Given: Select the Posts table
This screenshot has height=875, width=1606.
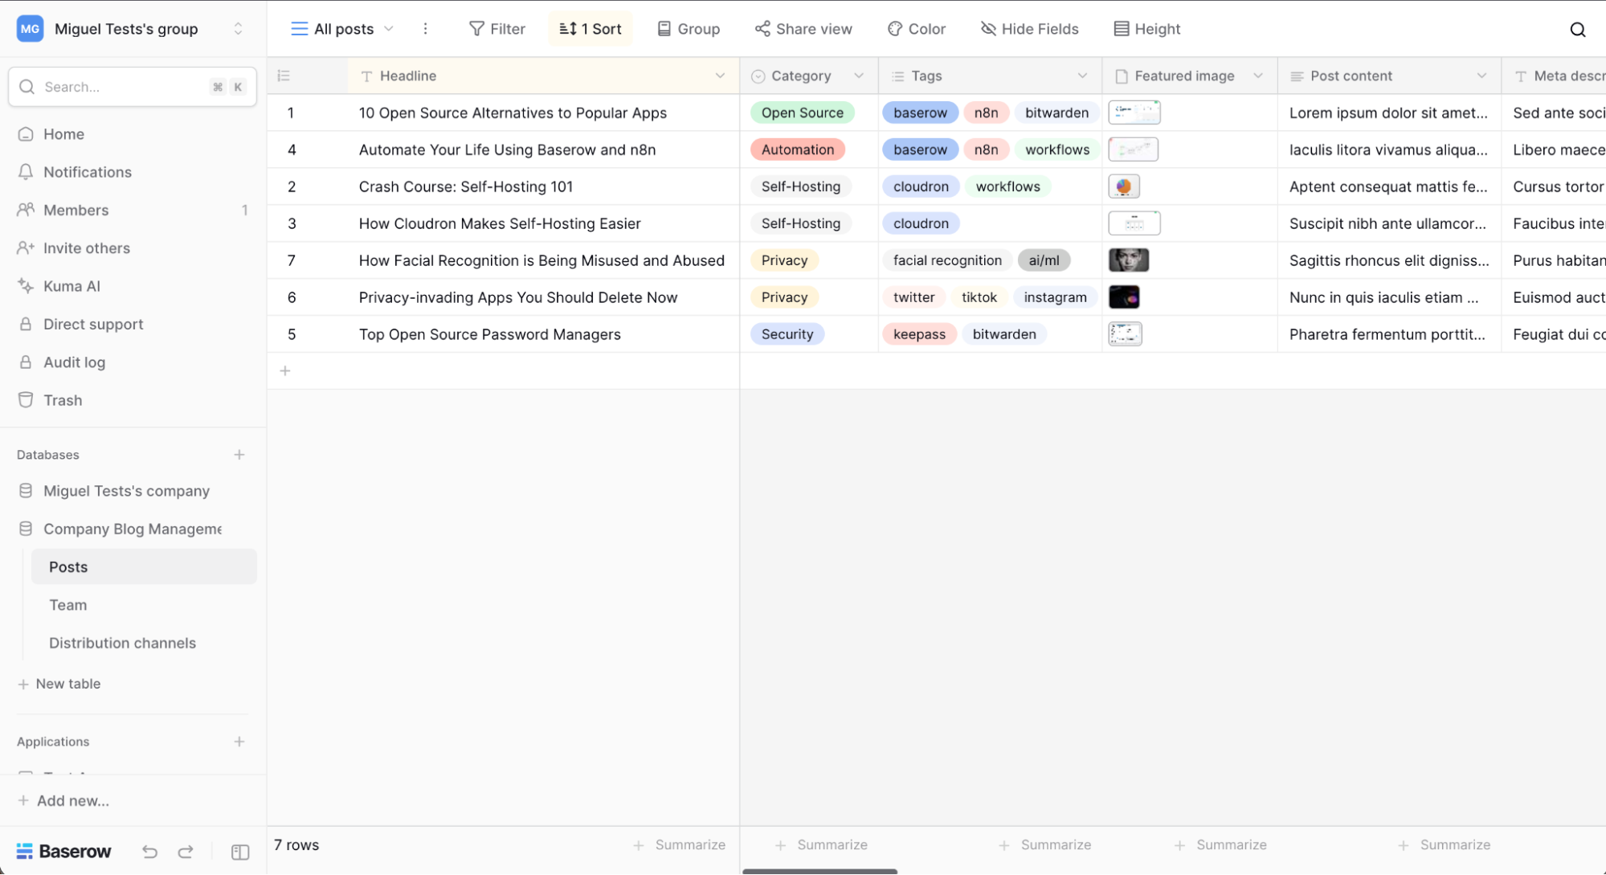Looking at the screenshot, I should [x=144, y=567].
